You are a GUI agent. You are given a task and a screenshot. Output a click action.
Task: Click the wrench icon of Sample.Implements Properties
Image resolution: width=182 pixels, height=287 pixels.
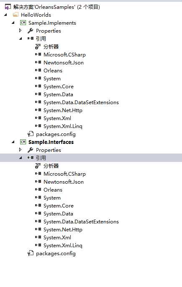tap(31, 31)
